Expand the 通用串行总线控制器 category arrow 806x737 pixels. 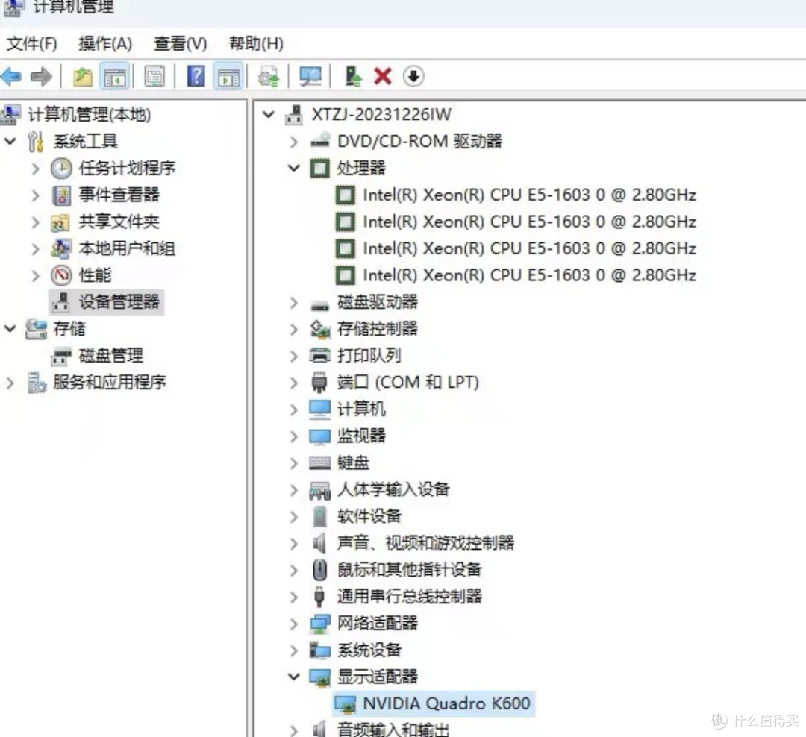point(293,597)
